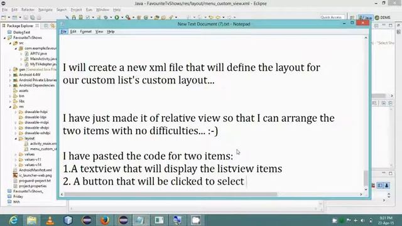Expand the Android 4.4W library node

click(x=10, y=75)
